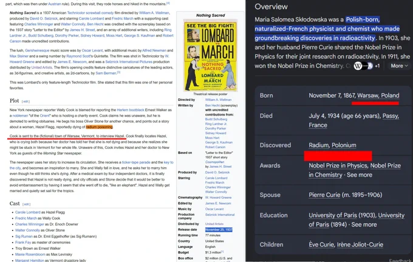The height and width of the screenshot is (262, 413).
Task: Edit the Cast section
Action: coord(26,204)
